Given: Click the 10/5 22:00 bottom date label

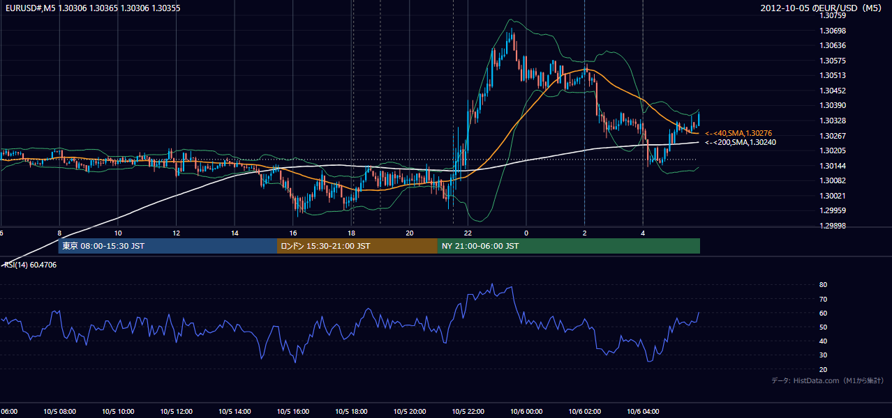Looking at the screenshot, I should (468, 411).
